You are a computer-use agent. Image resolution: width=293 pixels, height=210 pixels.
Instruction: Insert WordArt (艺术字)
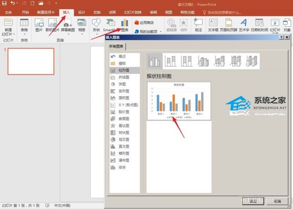[244, 25]
